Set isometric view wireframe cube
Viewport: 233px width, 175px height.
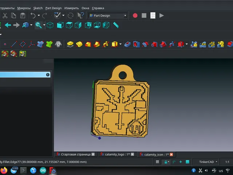50,25
